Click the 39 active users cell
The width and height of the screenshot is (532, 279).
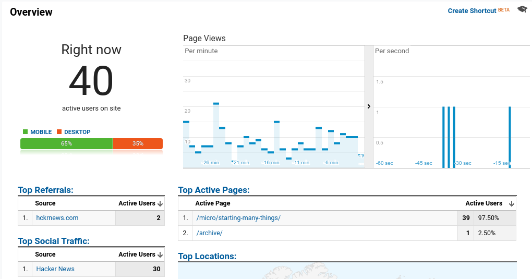[466, 218]
